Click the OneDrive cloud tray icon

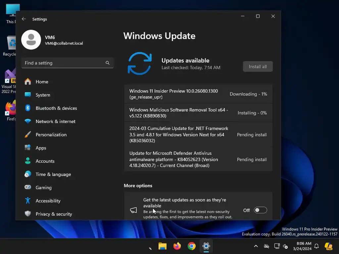pyautogui.click(x=266, y=246)
